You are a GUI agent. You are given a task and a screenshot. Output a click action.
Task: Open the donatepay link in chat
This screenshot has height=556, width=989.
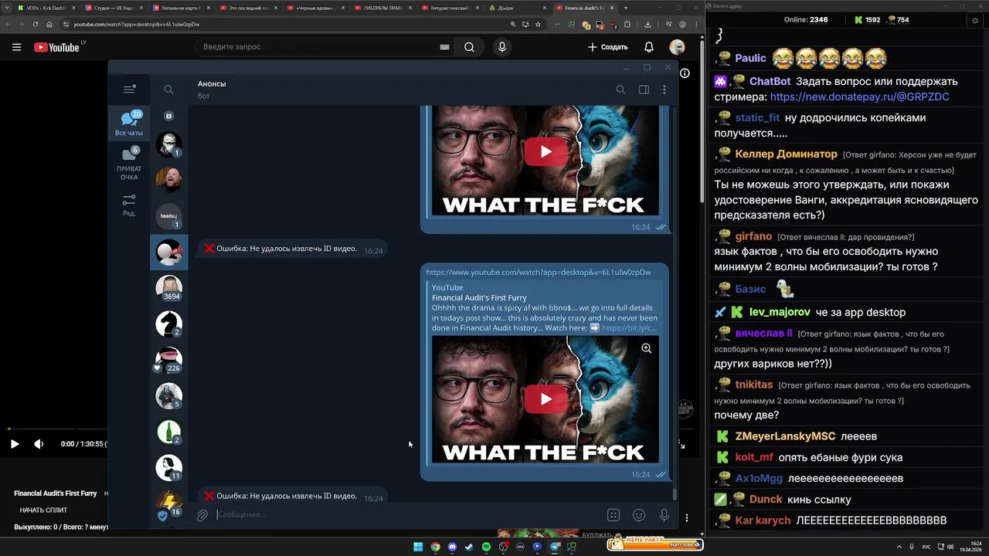point(859,97)
